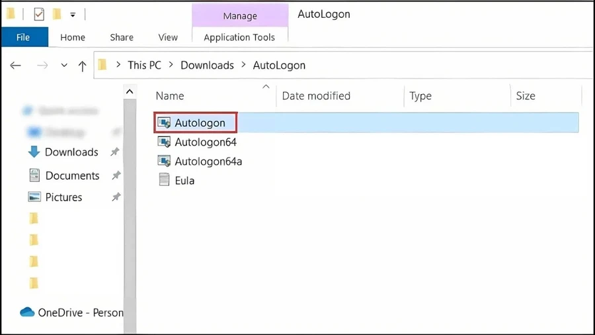Click the address bar empty field area

click(448, 66)
